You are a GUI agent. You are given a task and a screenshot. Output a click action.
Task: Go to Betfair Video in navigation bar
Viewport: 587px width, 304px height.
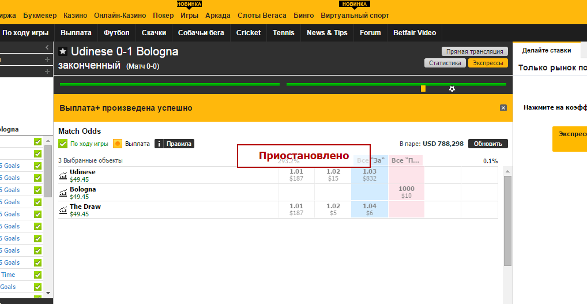pos(415,33)
